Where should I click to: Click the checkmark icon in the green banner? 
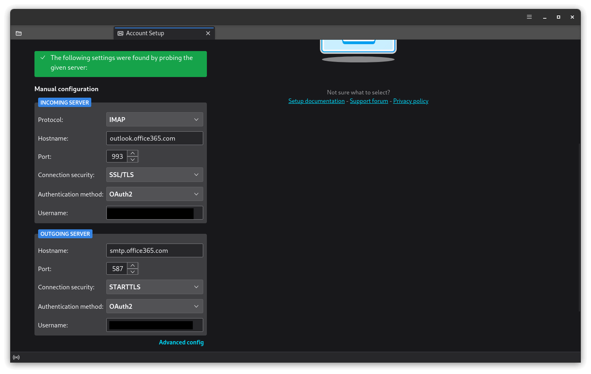coord(43,57)
